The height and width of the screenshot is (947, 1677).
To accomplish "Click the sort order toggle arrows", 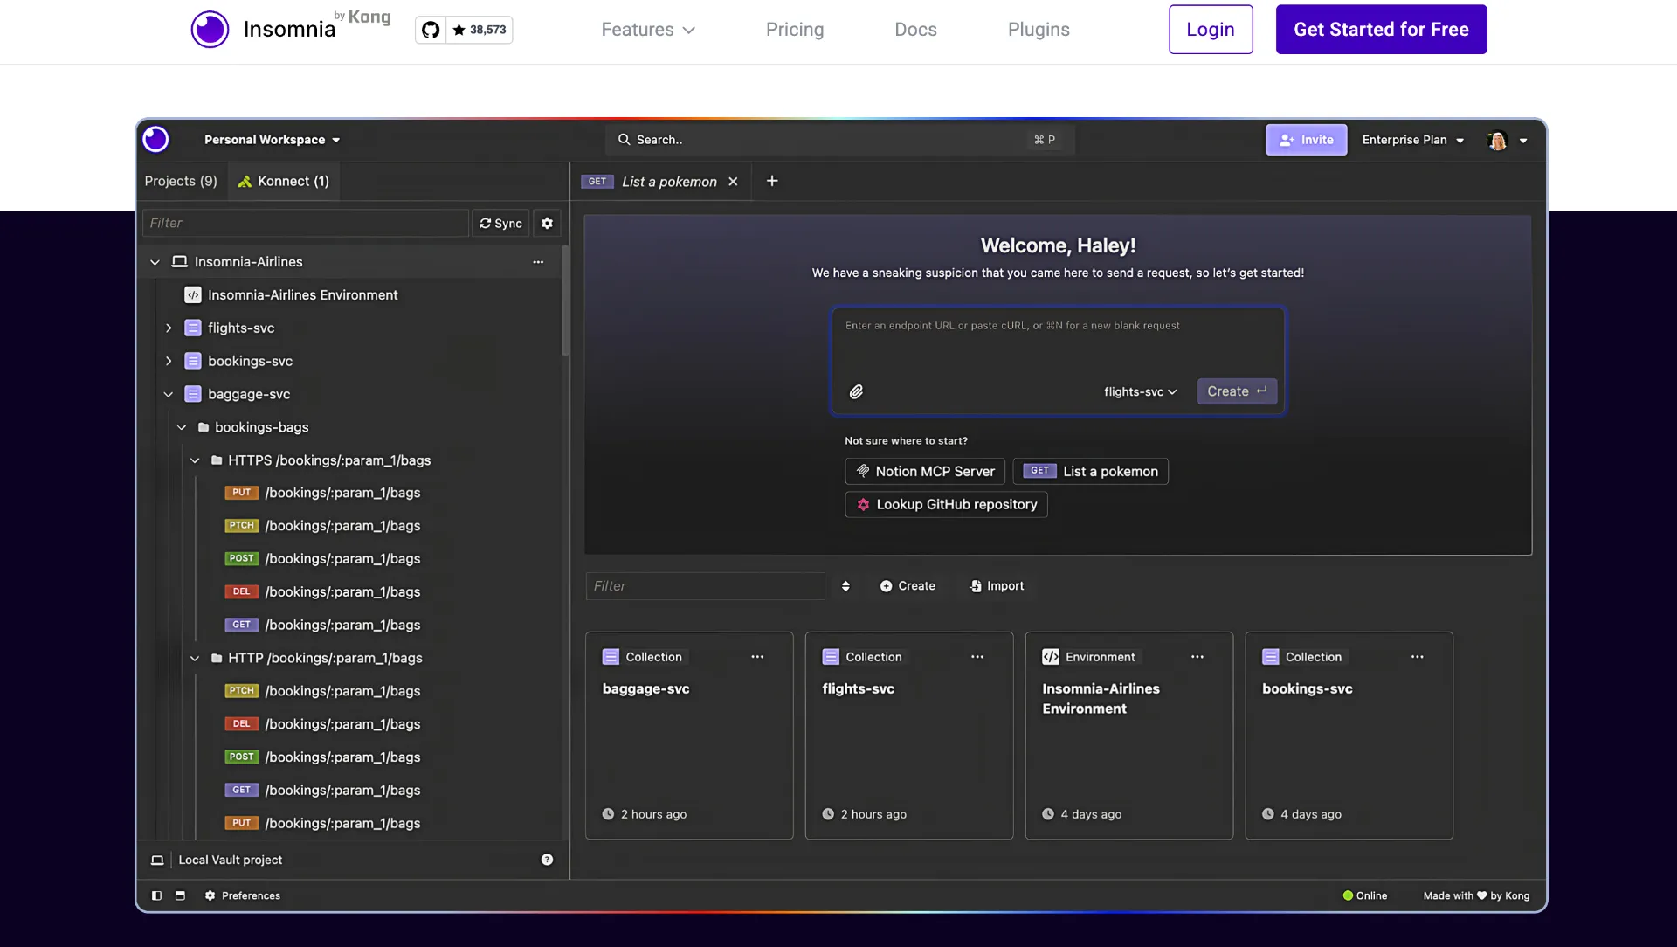I will point(845,586).
